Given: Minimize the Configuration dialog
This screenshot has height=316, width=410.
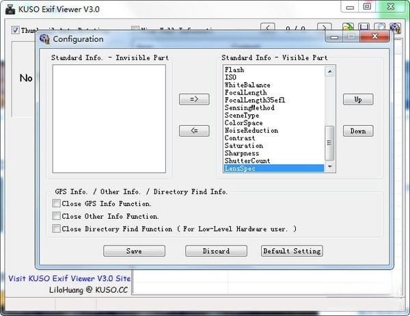Looking at the screenshot, I should point(334,37).
